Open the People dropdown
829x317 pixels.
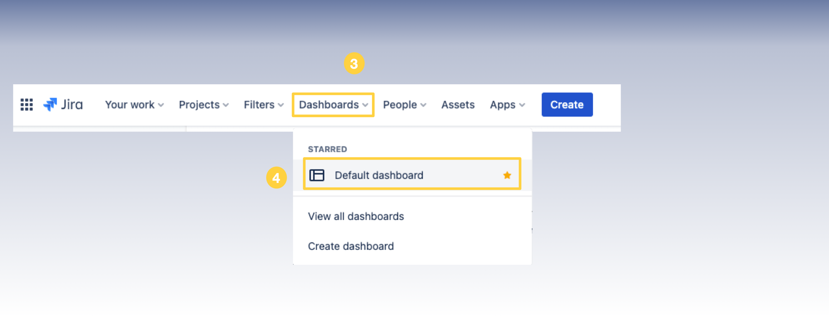click(x=404, y=105)
